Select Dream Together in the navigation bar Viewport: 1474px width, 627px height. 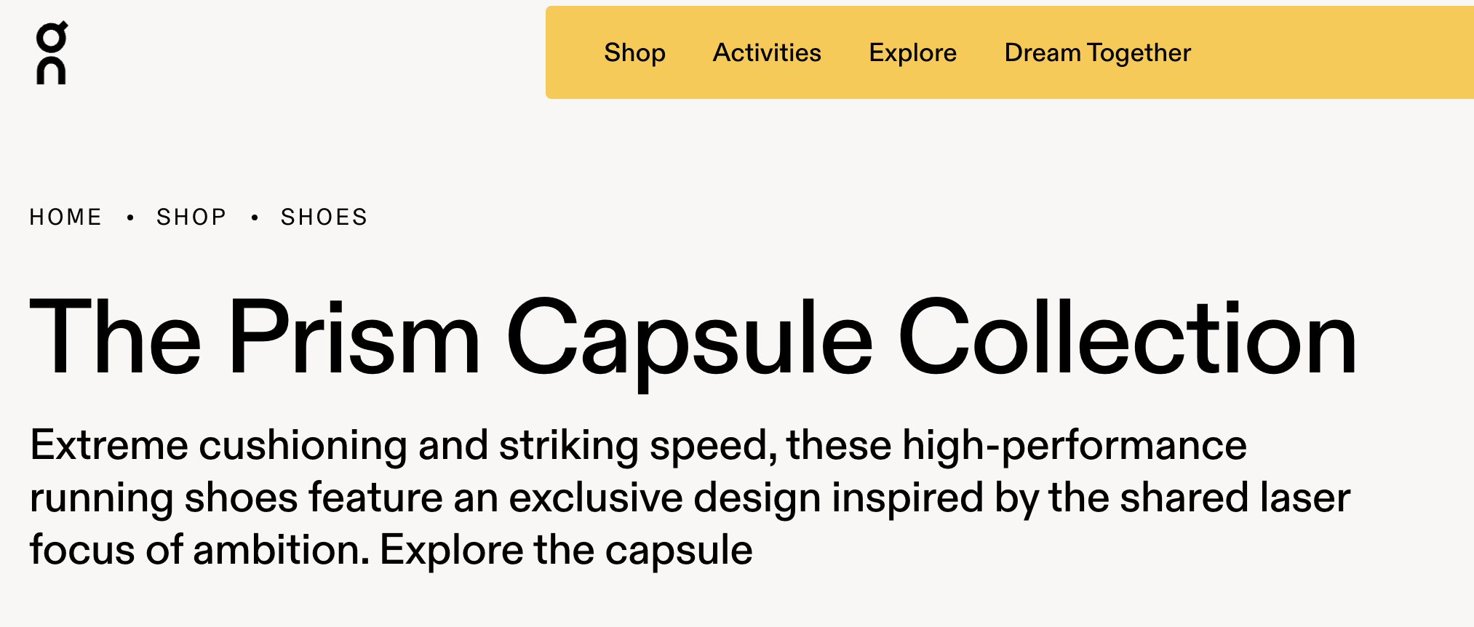pos(1097,53)
